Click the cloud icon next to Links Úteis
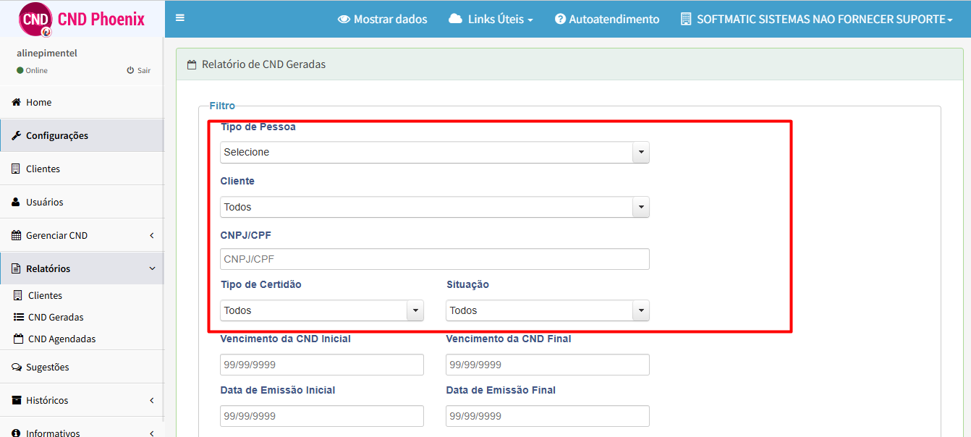The width and height of the screenshot is (971, 437). pos(455,19)
